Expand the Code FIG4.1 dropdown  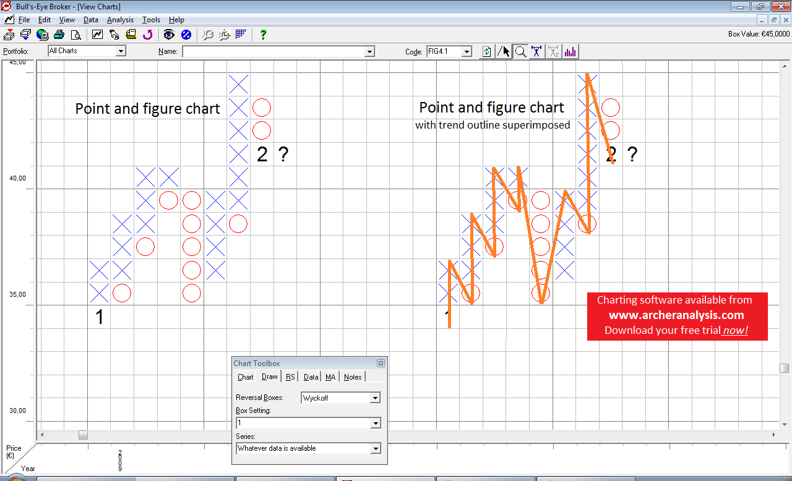[x=467, y=52]
